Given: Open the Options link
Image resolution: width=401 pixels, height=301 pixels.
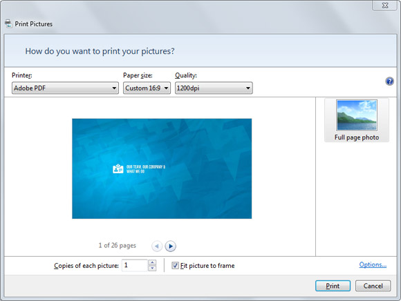Looking at the screenshot, I should pos(373,264).
